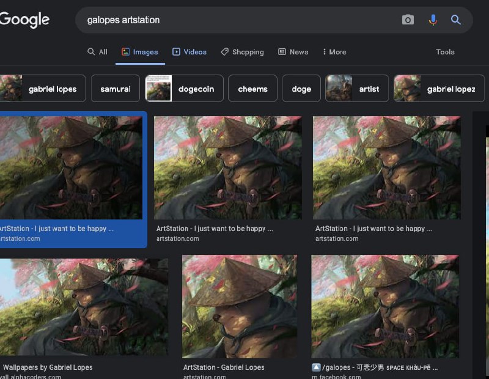Viewport: 489px width, 379px height.
Task: Select the cheems suggestion chip
Action: (x=252, y=88)
